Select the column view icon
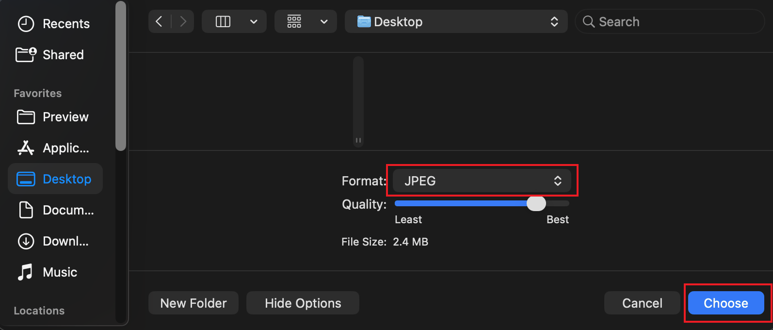This screenshot has width=773, height=330. click(x=223, y=21)
